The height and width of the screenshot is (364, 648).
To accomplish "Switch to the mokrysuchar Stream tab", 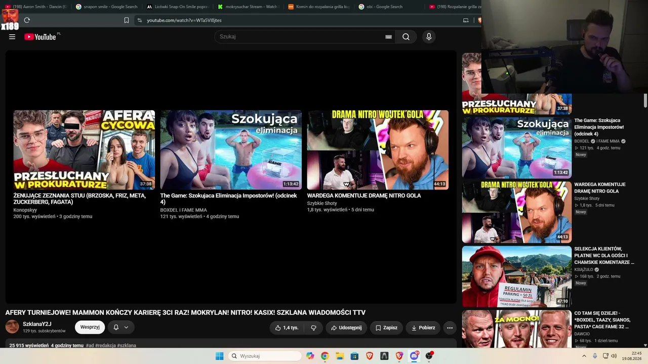I will [248, 7].
